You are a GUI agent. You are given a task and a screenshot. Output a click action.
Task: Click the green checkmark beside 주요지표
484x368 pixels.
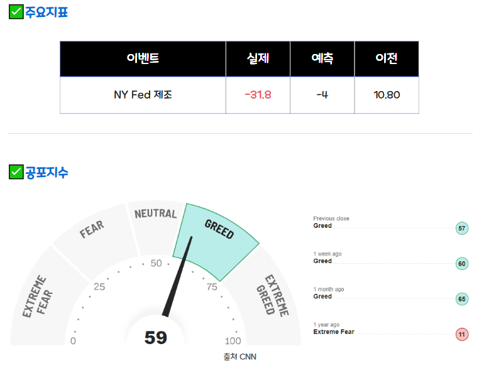pyautogui.click(x=16, y=12)
